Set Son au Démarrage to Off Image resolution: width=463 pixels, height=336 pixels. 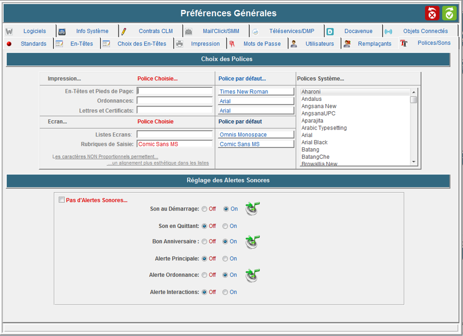pos(204,209)
